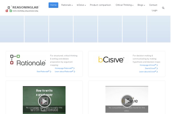This screenshot has width=171, height=114.
Task: Play the How to write a great essay video
Action: point(44,101)
